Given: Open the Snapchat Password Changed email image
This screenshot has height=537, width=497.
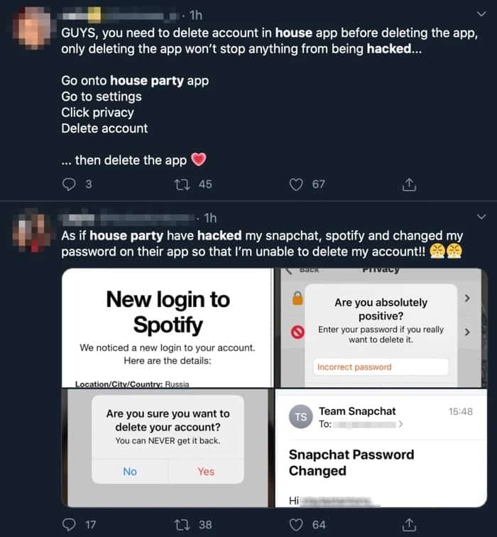Looking at the screenshot, I should pos(381,448).
